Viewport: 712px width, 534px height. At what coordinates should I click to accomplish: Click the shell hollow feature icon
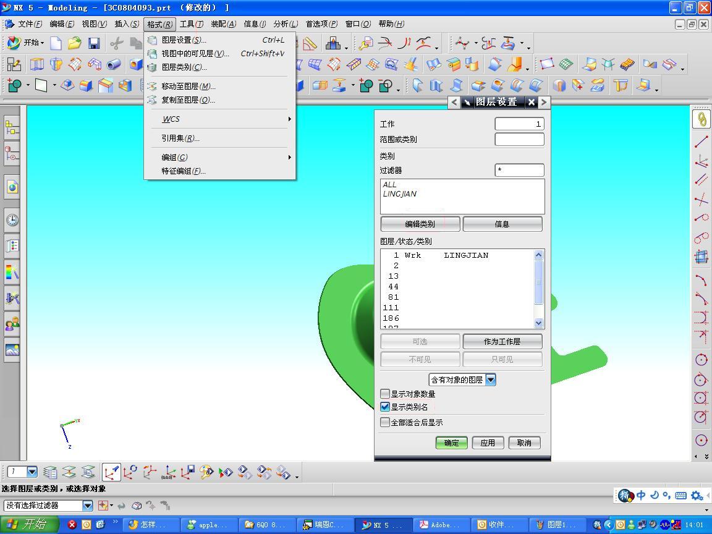tap(124, 85)
